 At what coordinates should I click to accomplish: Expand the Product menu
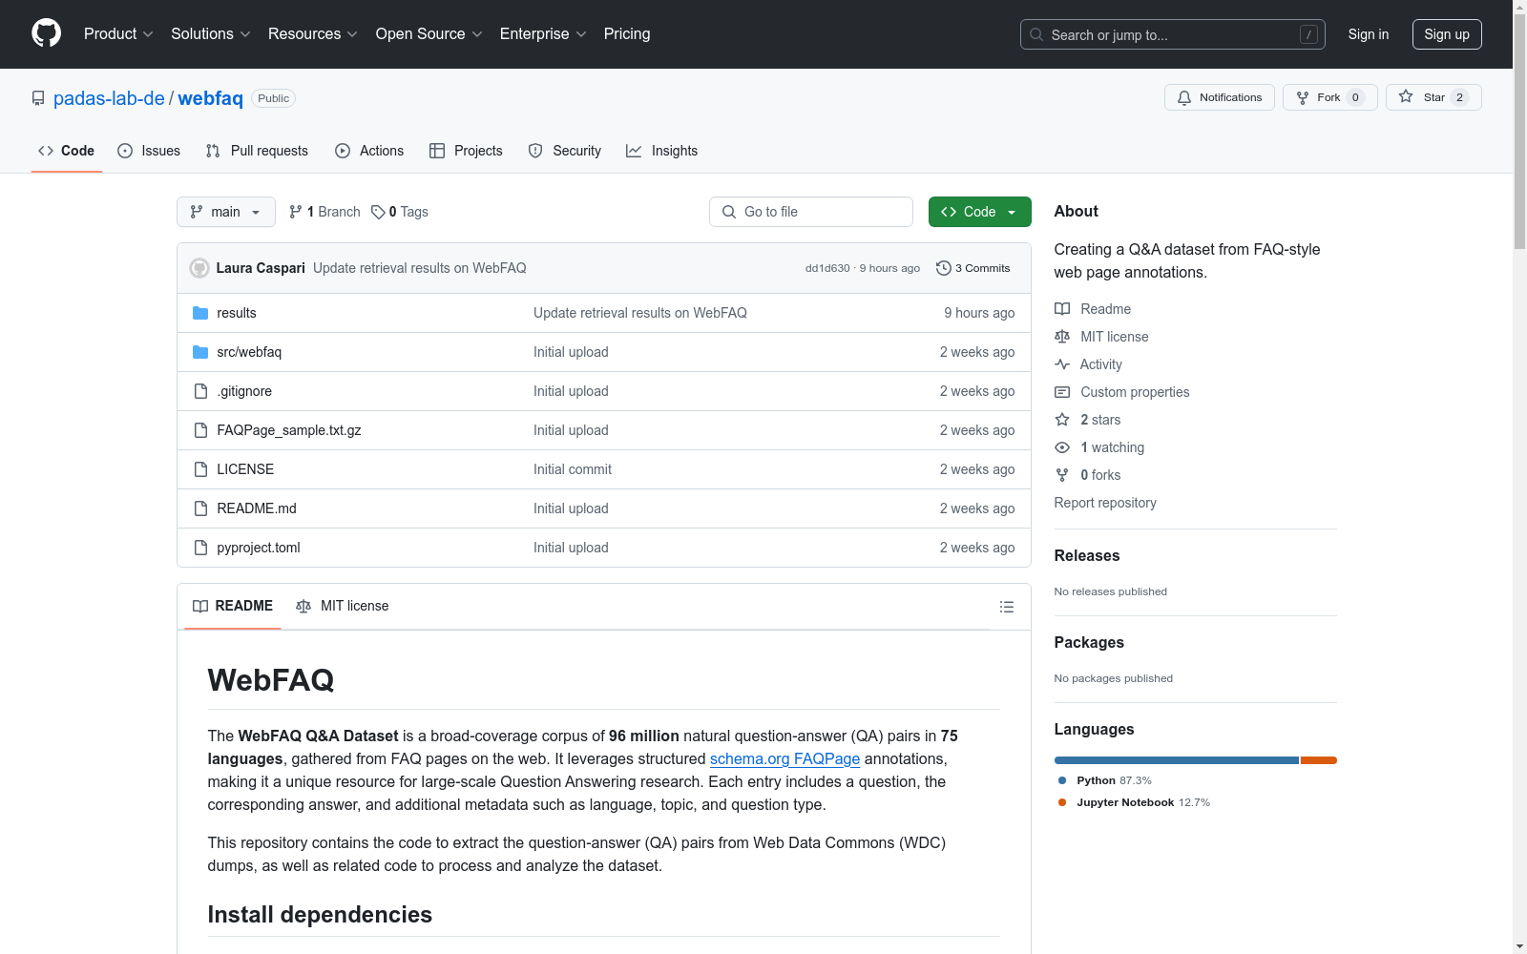[118, 34]
